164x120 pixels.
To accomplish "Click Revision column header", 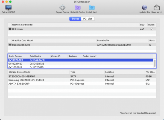I will coord(73,56).
